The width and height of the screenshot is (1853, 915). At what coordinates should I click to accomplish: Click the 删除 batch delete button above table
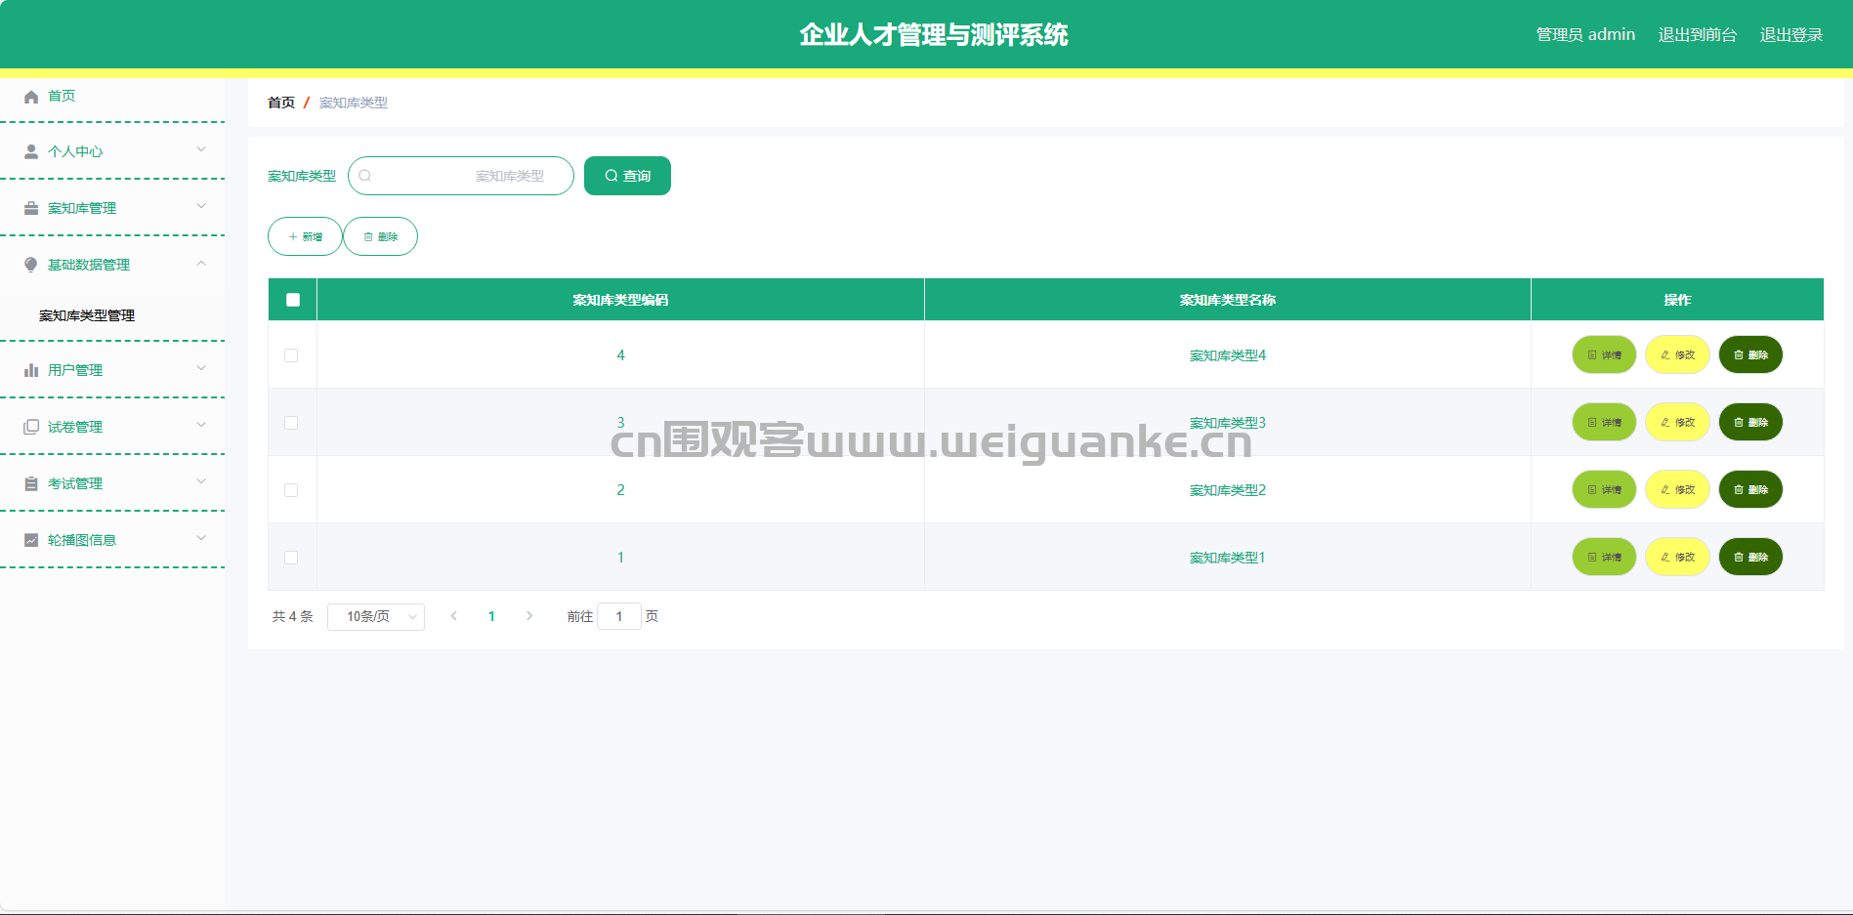[x=380, y=236]
